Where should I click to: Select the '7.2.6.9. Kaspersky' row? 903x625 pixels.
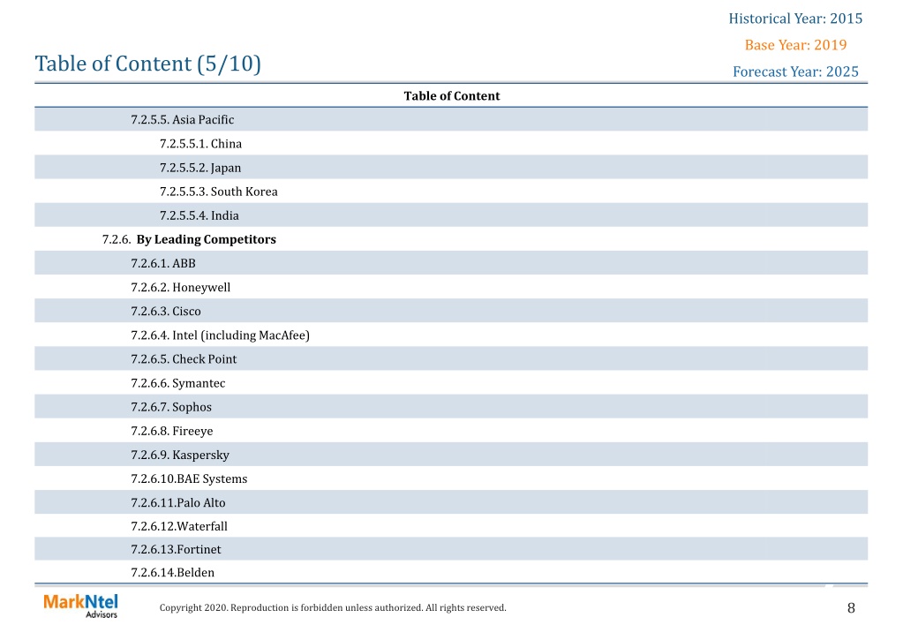451,455
